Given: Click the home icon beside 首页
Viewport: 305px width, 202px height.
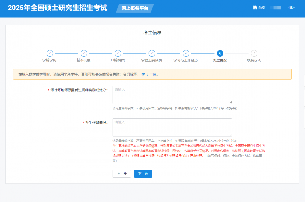Looking at the screenshot, I should point(255,8).
